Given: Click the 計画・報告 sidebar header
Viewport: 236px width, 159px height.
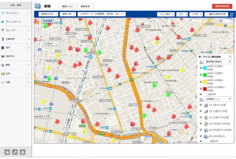Looking at the screenshot, I should coord(16,5).
